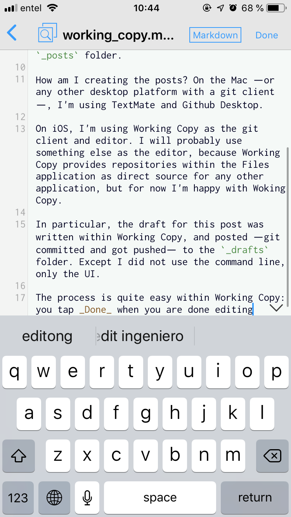Tap the rotation lock status icon
The image size is (291, 517).
point(208,8)
